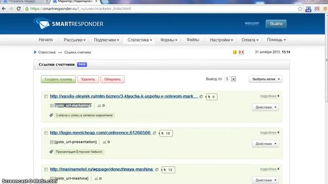Click the coin balance icon

point(235,52)
